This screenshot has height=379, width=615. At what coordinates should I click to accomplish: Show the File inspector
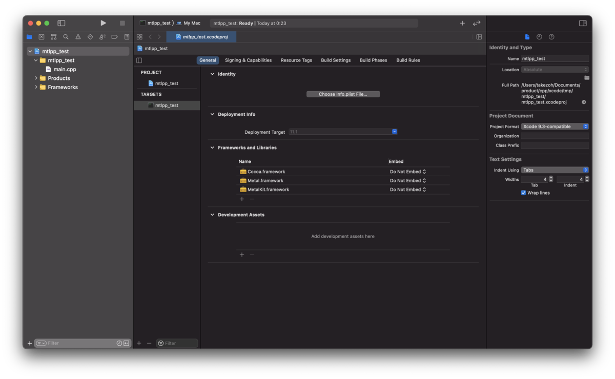(527, 37)
